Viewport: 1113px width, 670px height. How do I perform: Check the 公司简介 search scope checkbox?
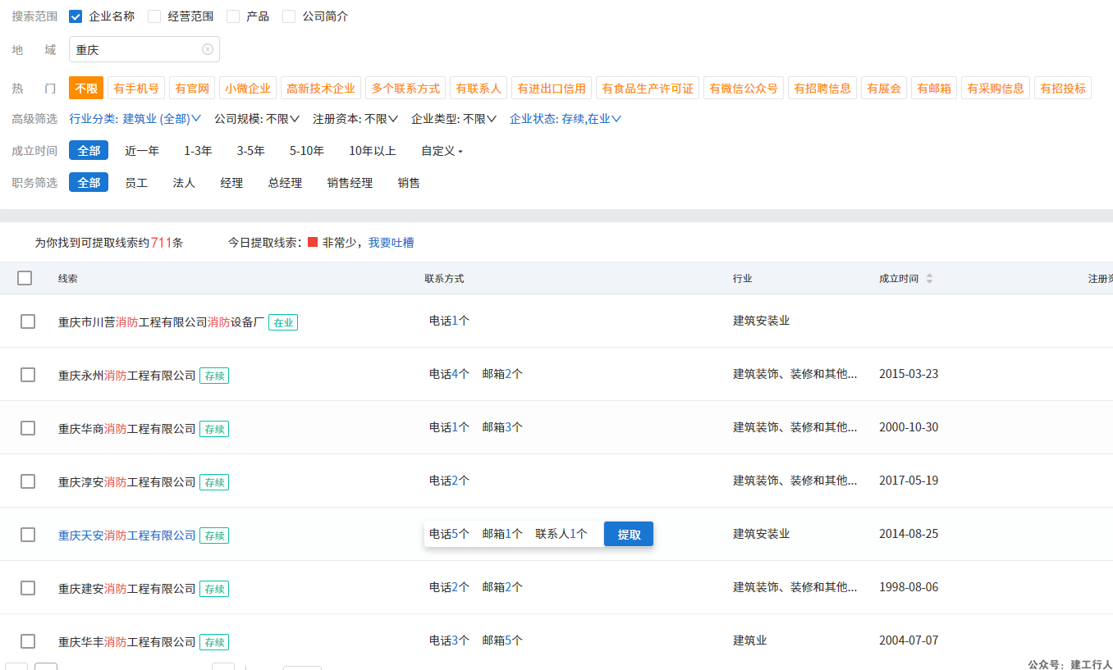click(x=289, y=16)
